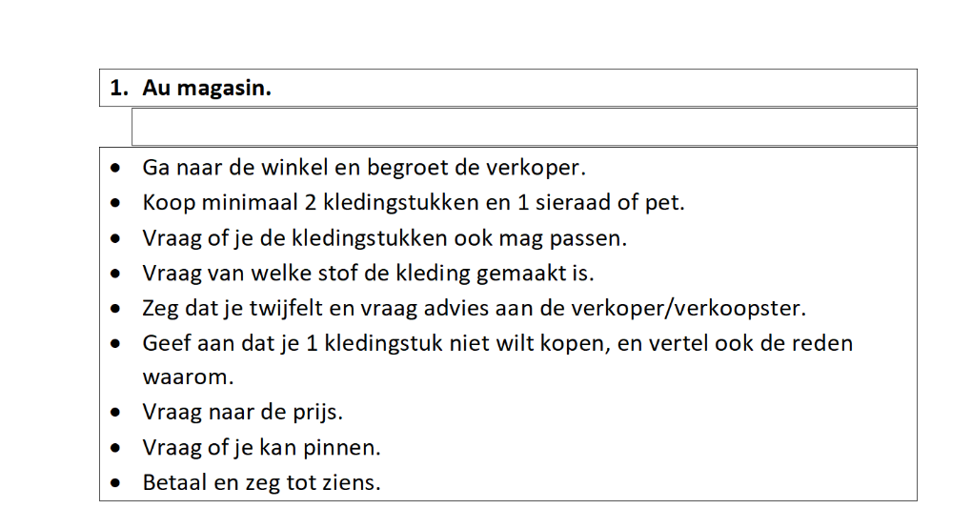
Task: Click the heading text 'Au magasin.'
Action: point(207,89)
